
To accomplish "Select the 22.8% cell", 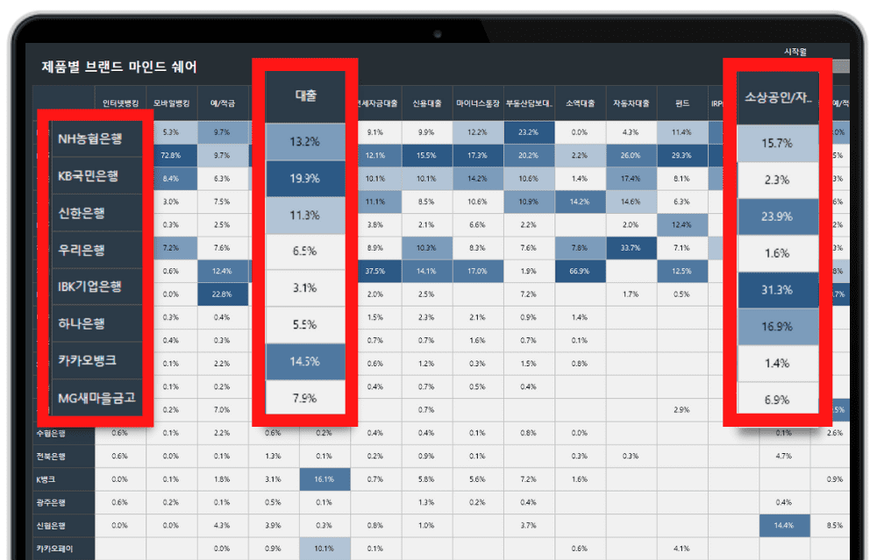I will tap(223, 294).
